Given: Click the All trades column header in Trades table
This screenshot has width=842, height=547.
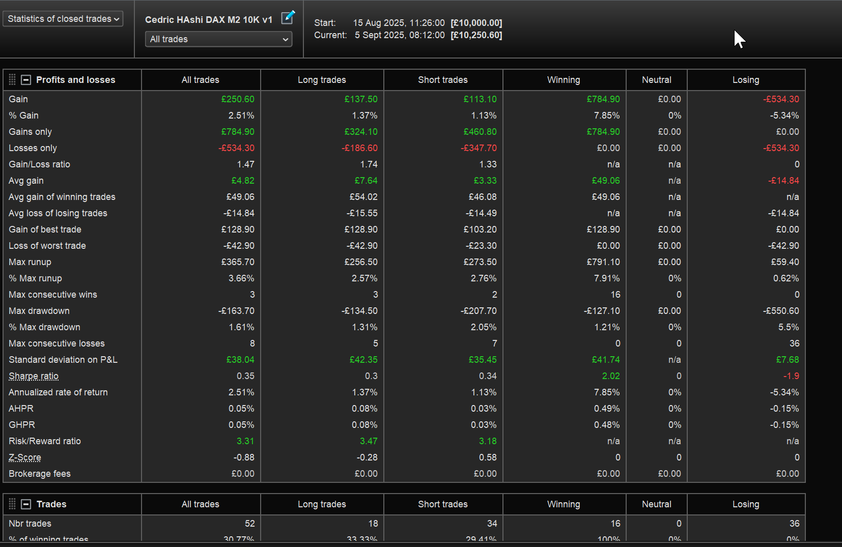Looking at the screenshot, I should point(201,504).
